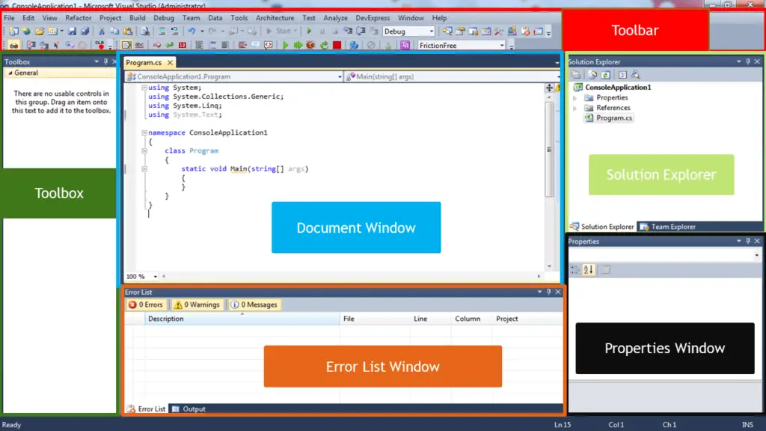Click the red stop square icon
766x431 pixels.
[337, 46]
